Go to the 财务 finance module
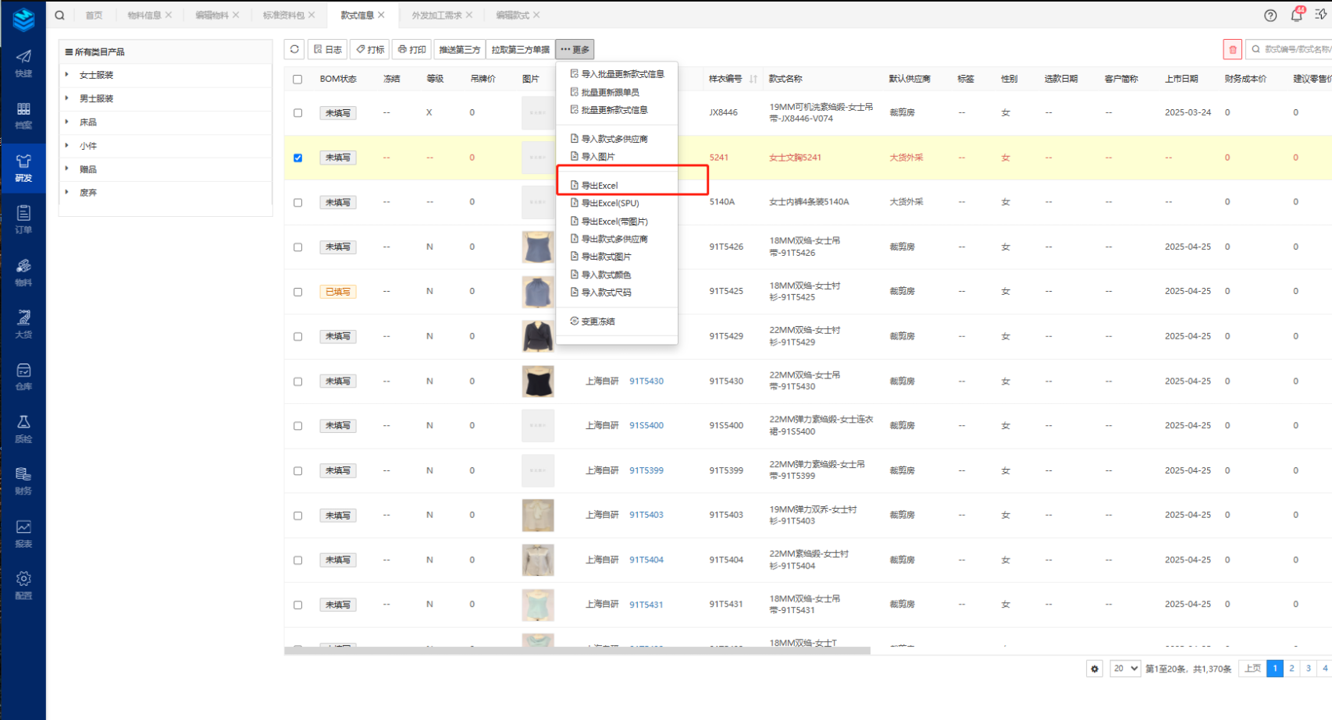Image resolution: width=1332 pixels, height=720 pixels. pos(23,481)
